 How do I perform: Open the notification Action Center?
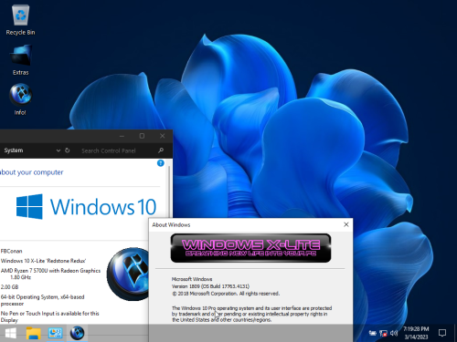point(442,333)
